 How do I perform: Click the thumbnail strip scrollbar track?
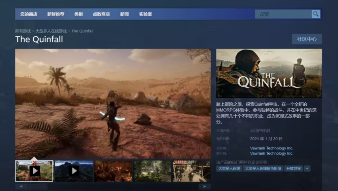point(113,186)
